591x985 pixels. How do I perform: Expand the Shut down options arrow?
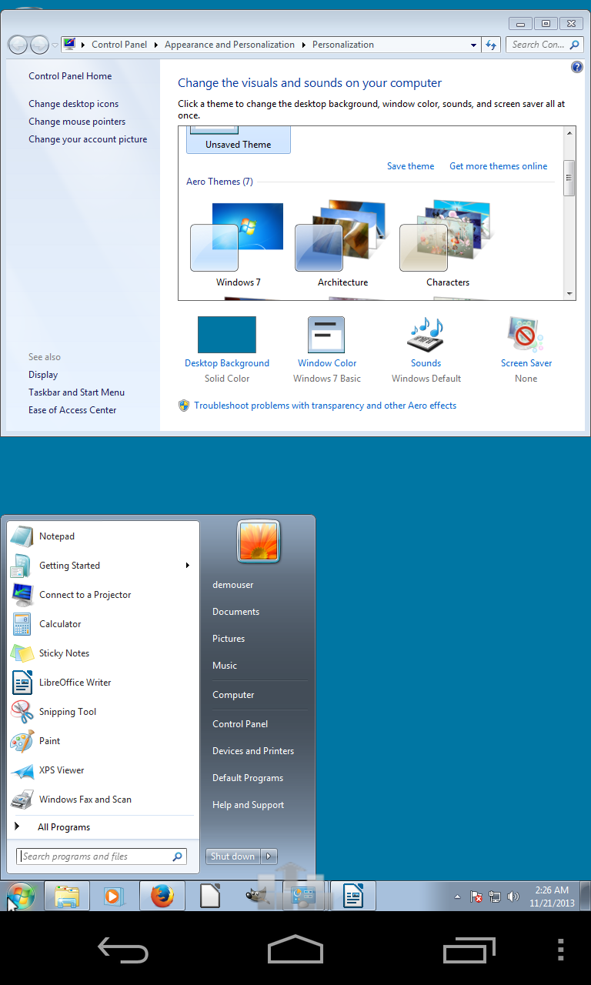[x=269, y=856]
